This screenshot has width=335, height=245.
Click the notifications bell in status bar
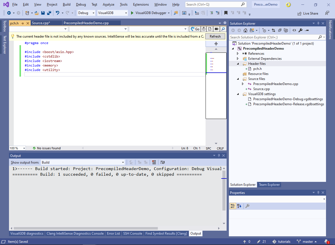(327, 242)
